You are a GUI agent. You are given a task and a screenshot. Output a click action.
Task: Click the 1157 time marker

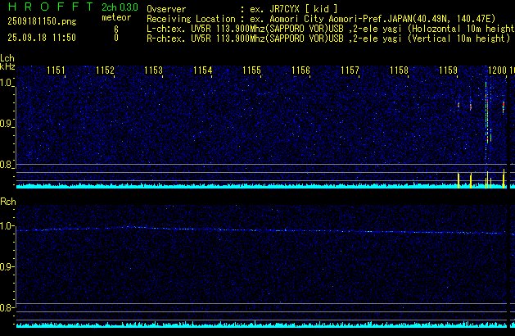click(x=350, y=70)
